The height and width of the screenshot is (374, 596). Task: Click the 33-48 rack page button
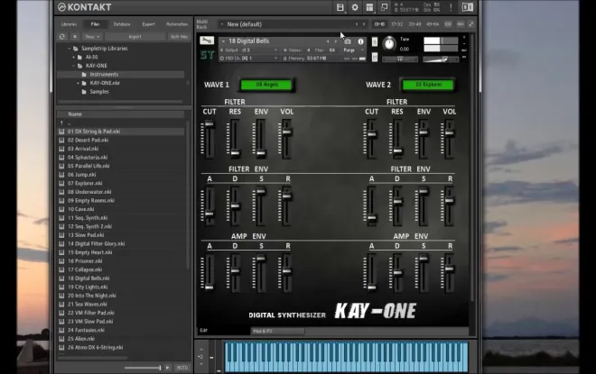coord(414,24)
